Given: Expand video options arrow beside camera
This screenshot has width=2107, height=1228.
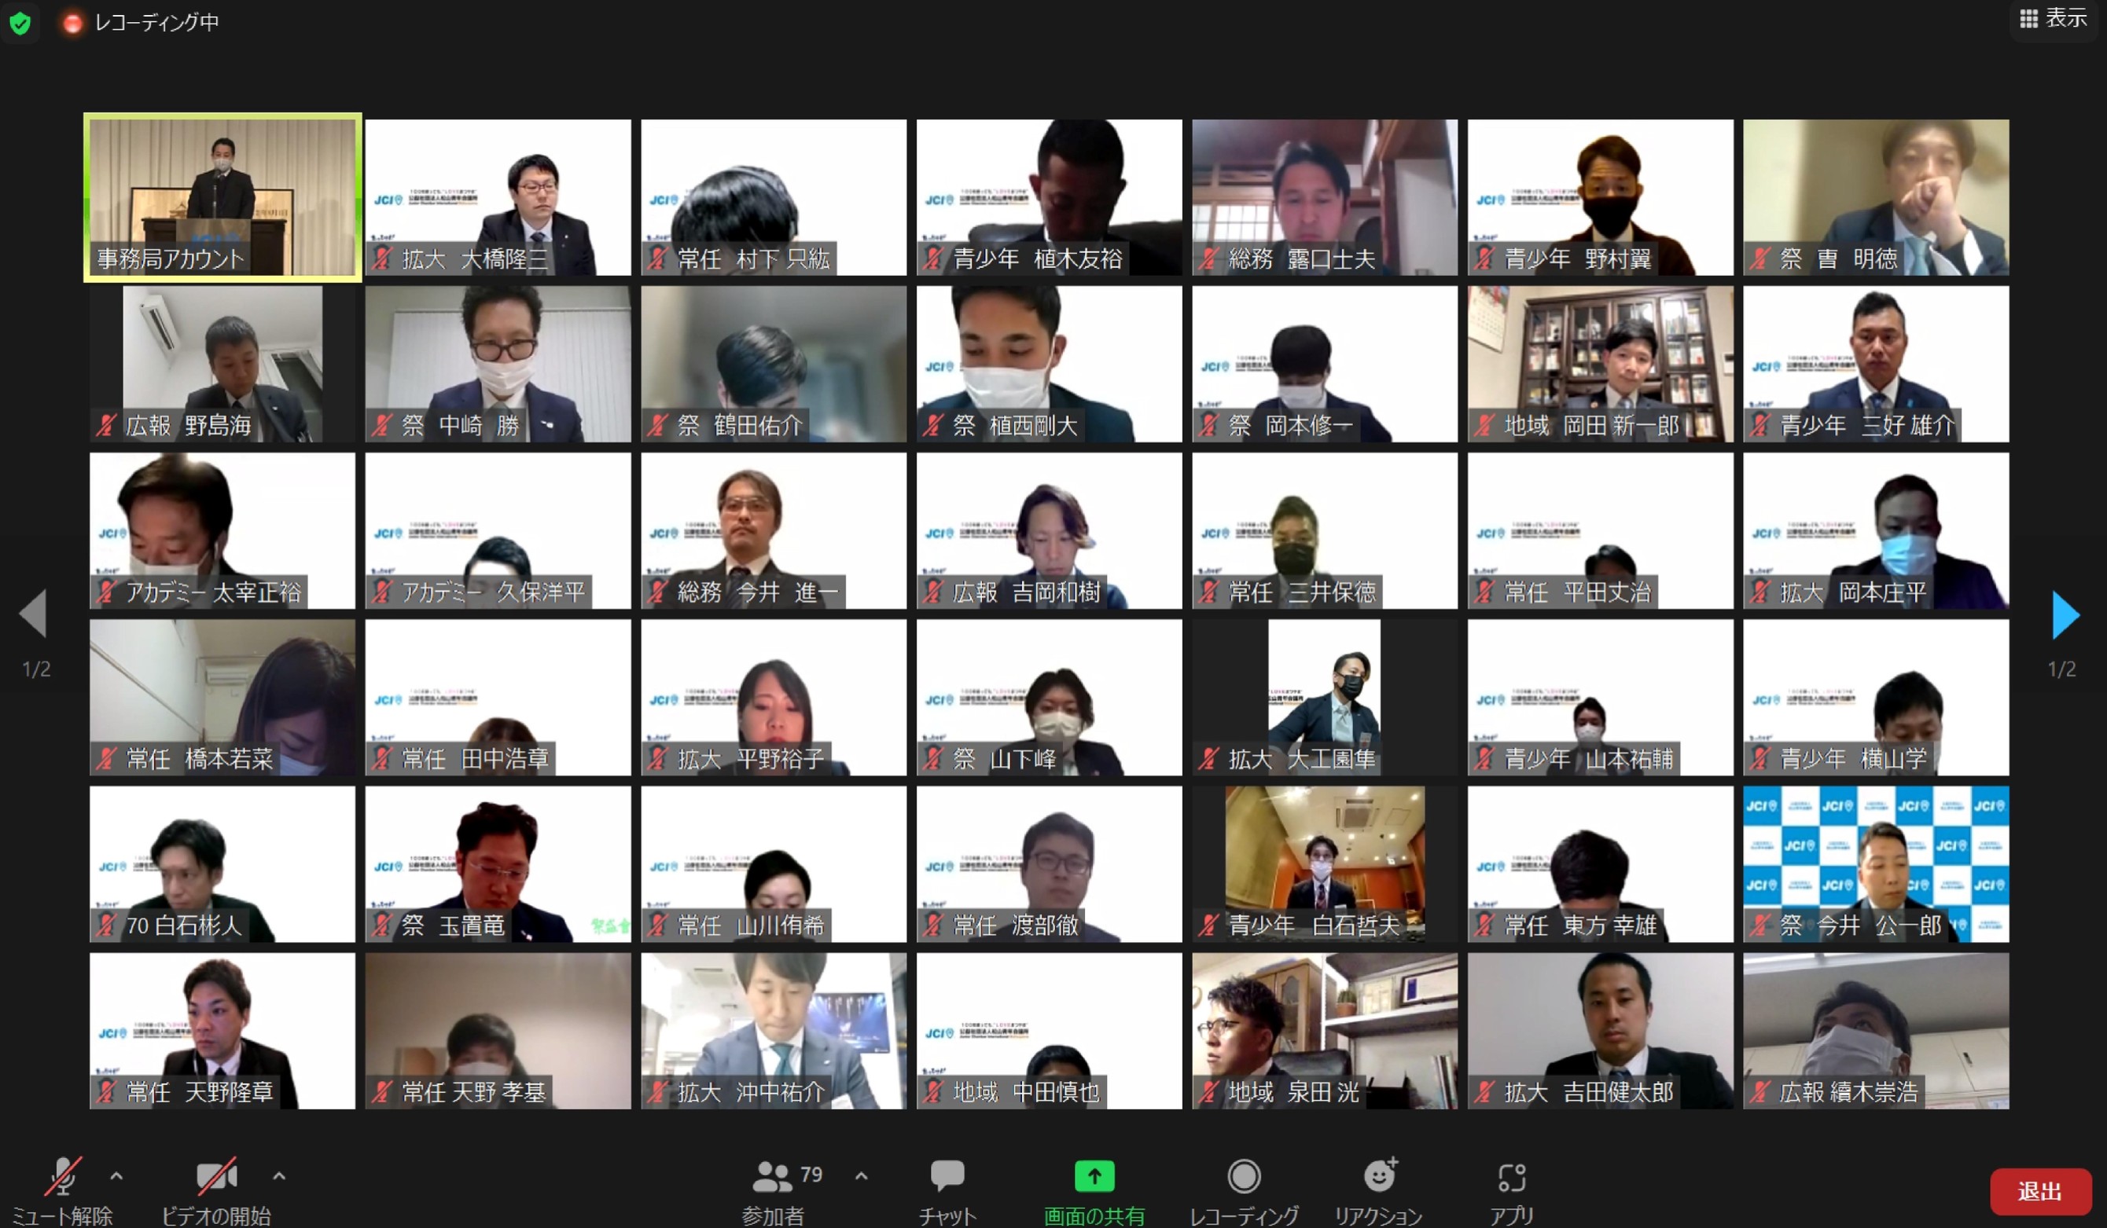Looking at the screenshot, I should (x=279, y=1176).
